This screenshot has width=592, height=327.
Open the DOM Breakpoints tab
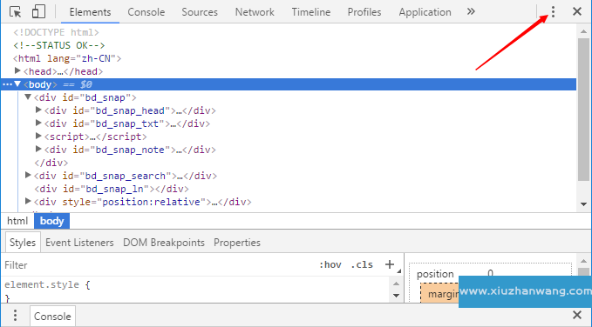click(x=164, y=243)
